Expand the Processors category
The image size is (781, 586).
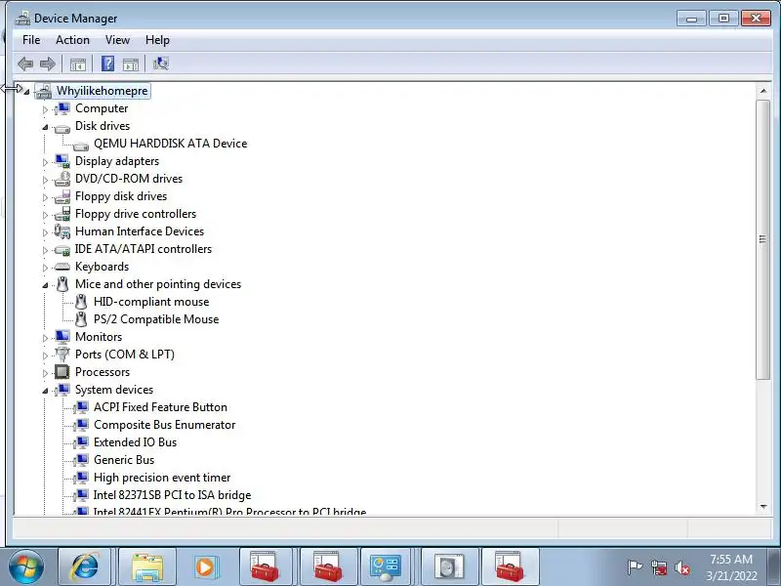[x=45, y=373]
